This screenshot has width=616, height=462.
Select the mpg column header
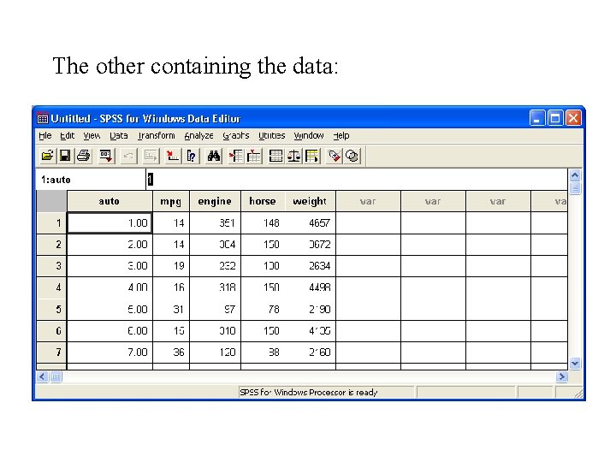(x=171, y=201)
